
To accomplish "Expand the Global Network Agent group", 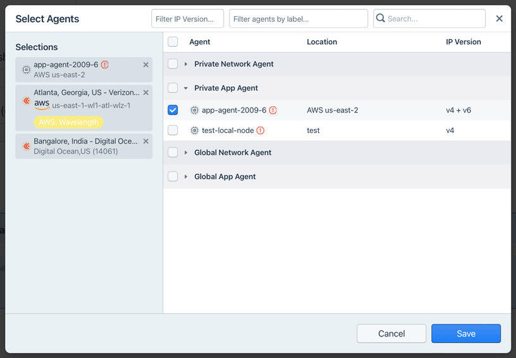I will point(186,152).
